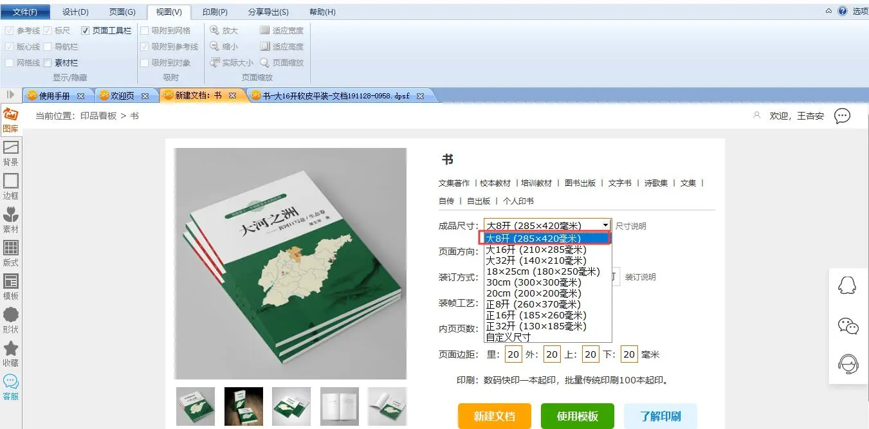Open the 装订说明 link
This screenshot has width=869, height=429.
point(641,277)
